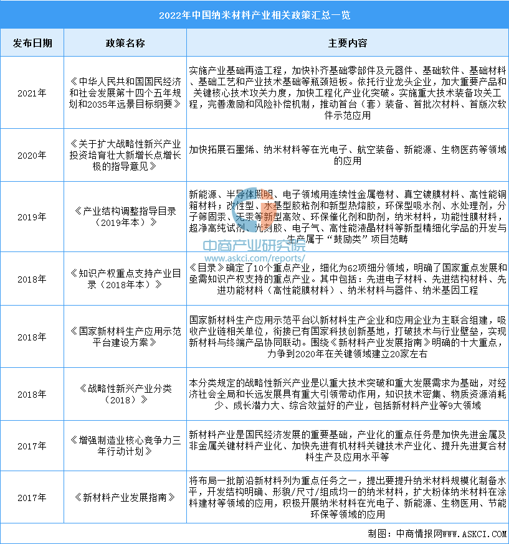Click policy name 知识产权重点支持产业目录（2018年本）

point(125,279)
